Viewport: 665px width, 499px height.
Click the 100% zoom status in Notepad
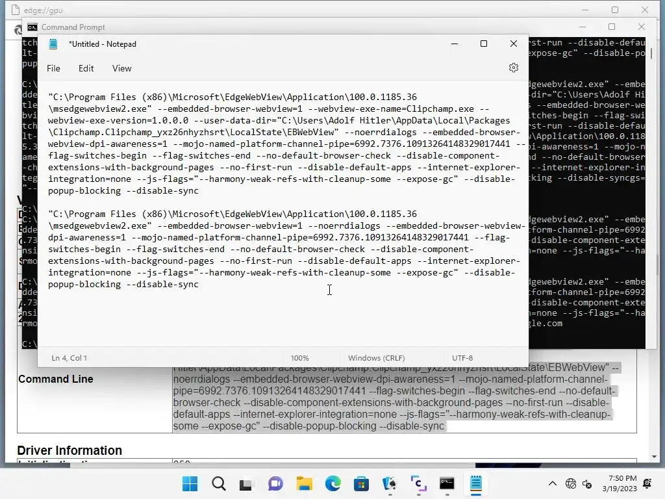[x=299, y=358]
